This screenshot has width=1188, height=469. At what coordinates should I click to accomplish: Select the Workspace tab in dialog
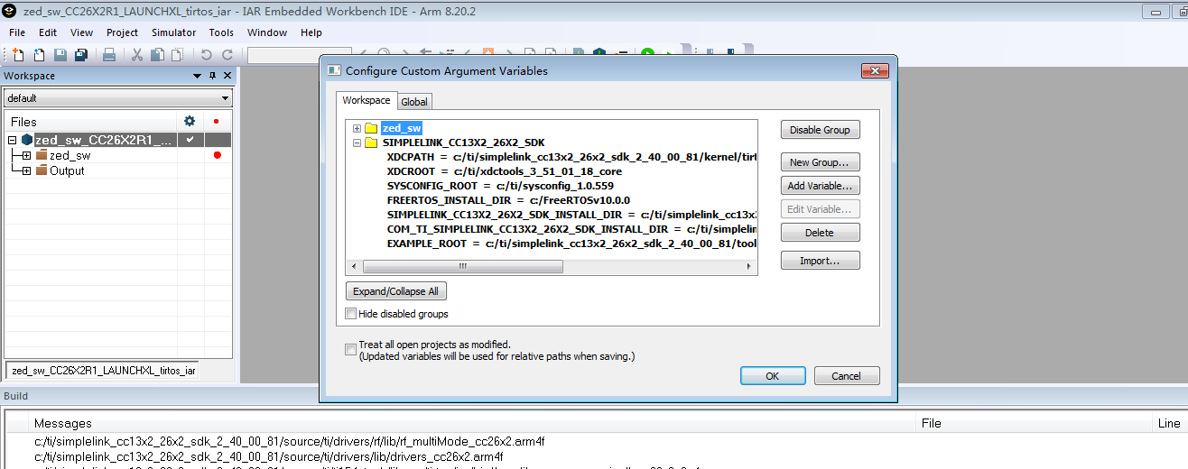coord(367,100)
